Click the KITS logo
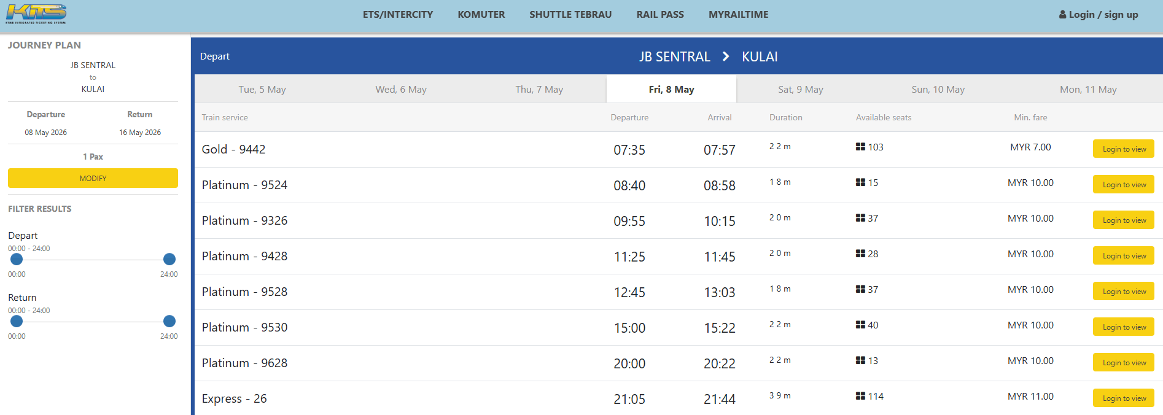The width and height of the screenshot is (1163, 415). pos(36,14)
